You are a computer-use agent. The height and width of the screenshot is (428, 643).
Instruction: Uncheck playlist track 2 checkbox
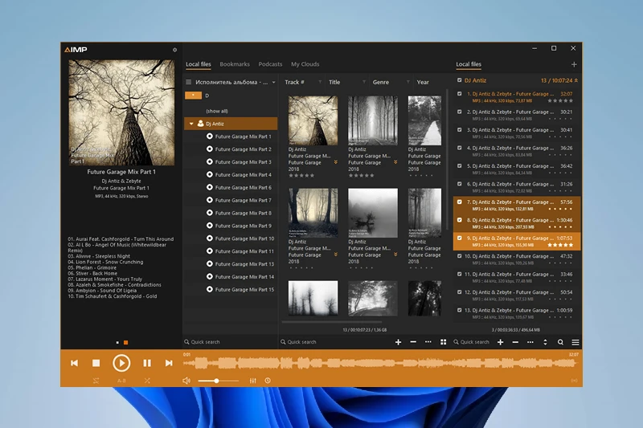pyautogui.click(x=459, y=112)
